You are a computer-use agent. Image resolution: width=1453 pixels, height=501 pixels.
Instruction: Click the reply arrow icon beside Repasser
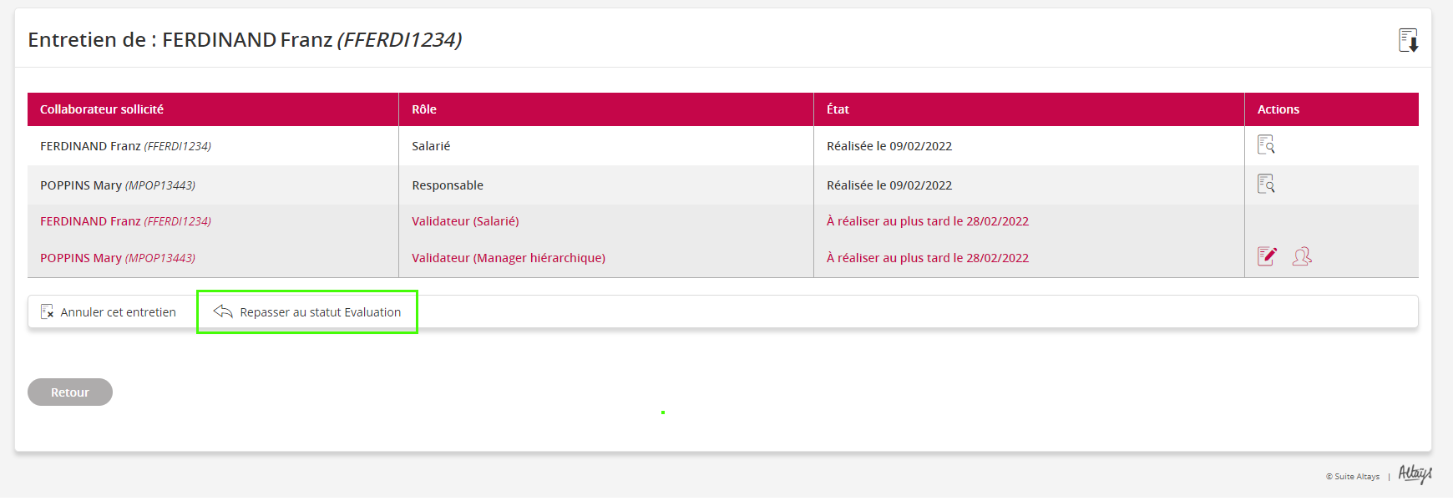click(223, 311)
